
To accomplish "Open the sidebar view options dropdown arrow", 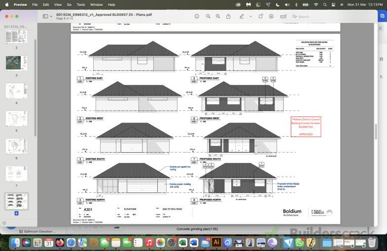I will (50, 16).
